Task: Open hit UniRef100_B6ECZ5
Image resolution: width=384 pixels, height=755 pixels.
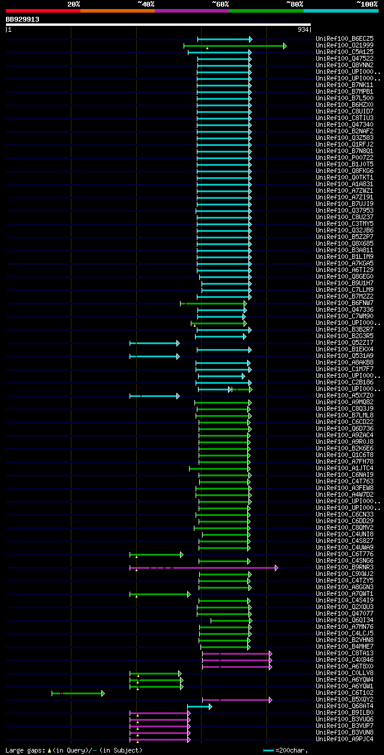Action: click(346, 39)
